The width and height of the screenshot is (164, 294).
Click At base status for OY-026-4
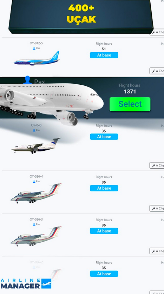(x=104, y=188)
